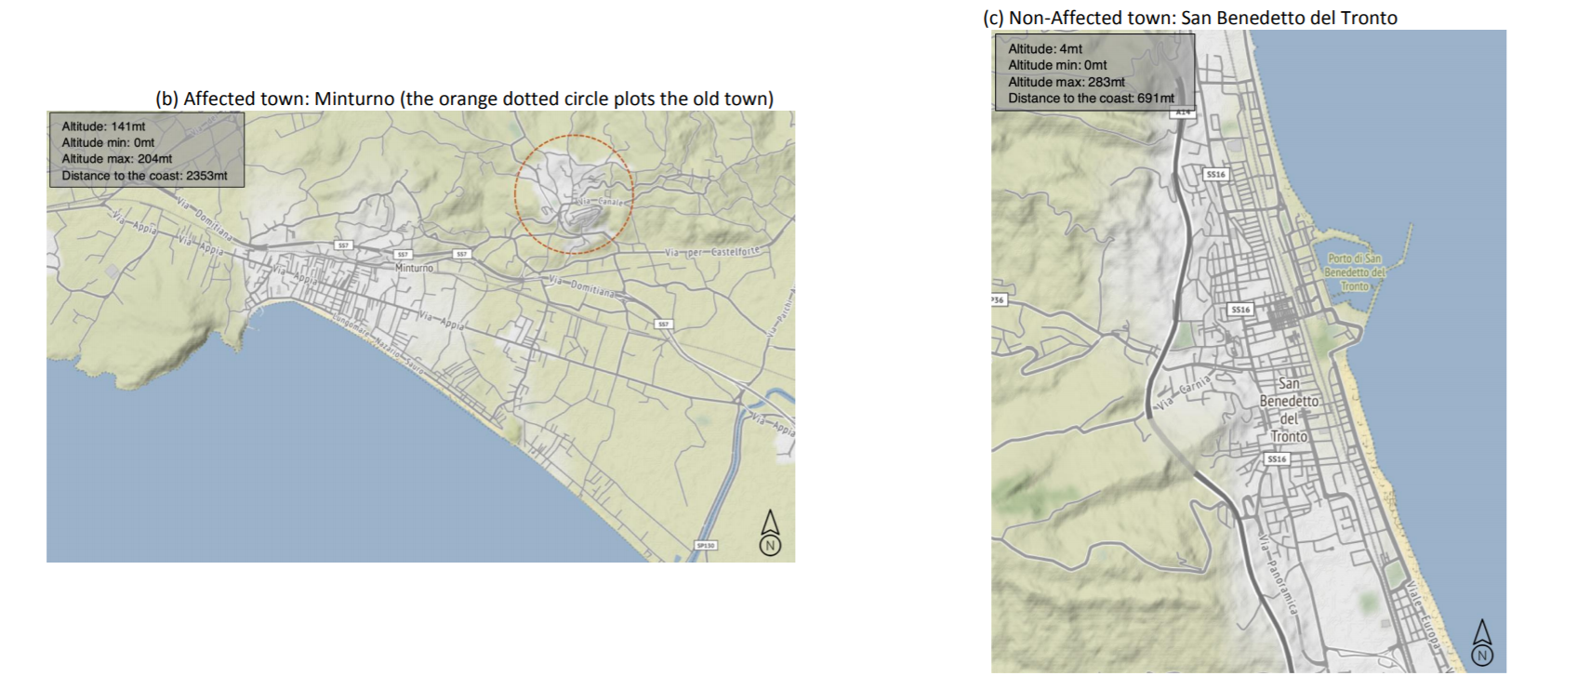Select the orange dotted circle marking old town
The width and height of the screenshot is (1577, 689).
tap(574, 194)
